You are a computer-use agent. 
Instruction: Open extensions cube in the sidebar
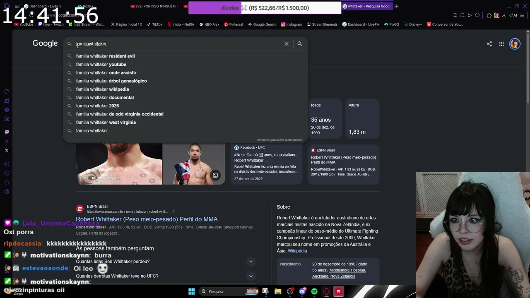[x=7, y=183]
